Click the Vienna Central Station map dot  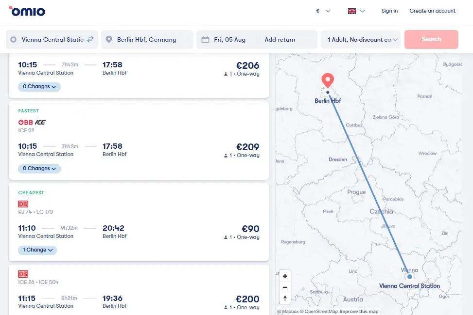point(410,277)
